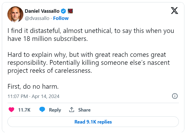
Task: Click the blue verified checkmark badge
Action: point(64,11)
